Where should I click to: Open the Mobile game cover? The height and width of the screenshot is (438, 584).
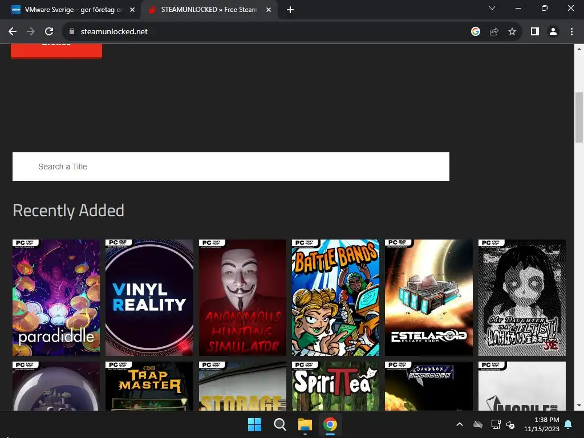point(522,386)
